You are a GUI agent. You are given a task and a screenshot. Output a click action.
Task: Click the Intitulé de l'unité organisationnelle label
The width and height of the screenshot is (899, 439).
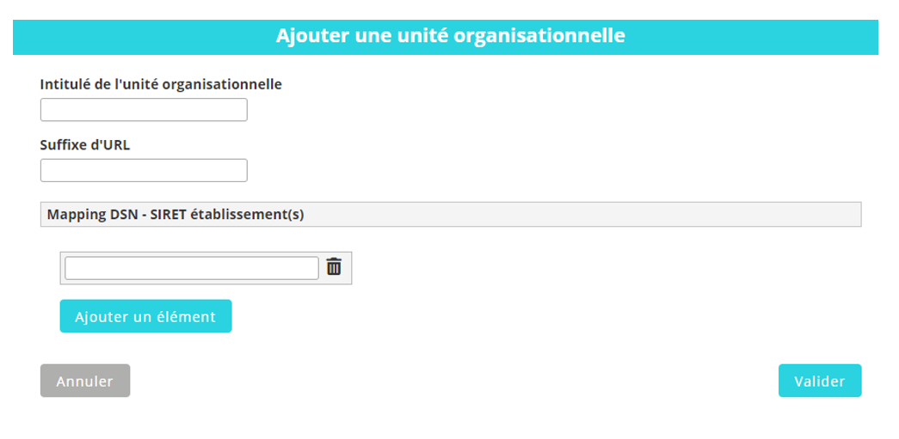click(161, 84)
